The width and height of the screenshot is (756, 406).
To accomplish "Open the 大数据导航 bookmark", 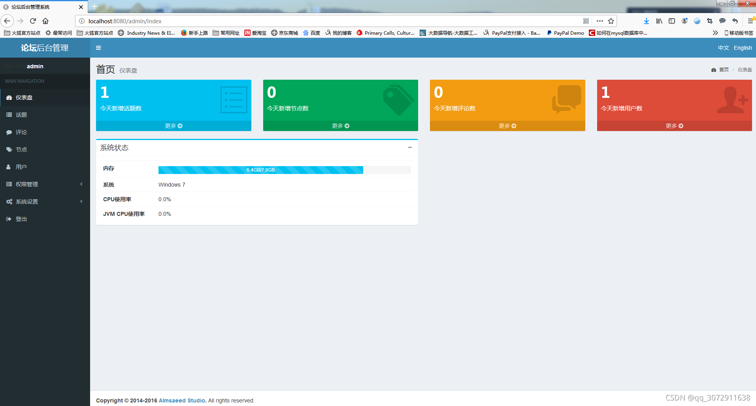I will tap(449, 33).
